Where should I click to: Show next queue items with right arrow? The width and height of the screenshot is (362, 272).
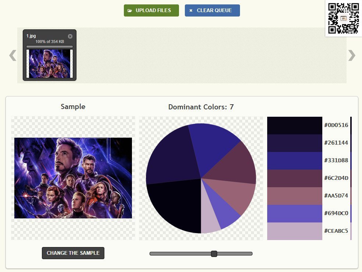click(352, 55)
